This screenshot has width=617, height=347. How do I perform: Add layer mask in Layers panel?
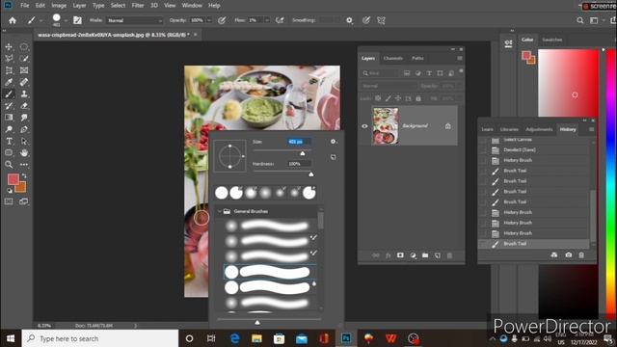click(x=400, y=255)
